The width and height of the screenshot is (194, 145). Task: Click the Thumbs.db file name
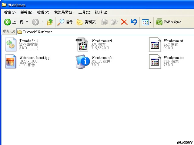[27, 41]
